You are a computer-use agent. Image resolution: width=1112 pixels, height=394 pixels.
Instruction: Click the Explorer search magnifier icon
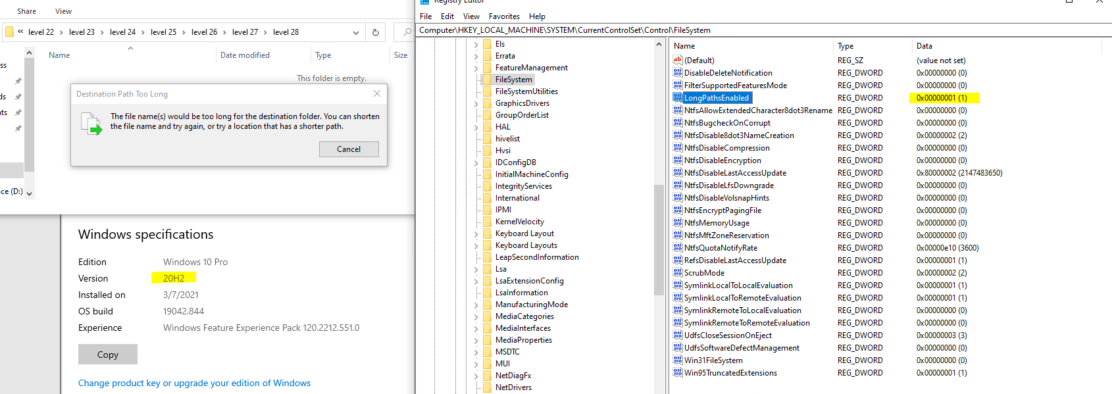(x=407, y=32)
